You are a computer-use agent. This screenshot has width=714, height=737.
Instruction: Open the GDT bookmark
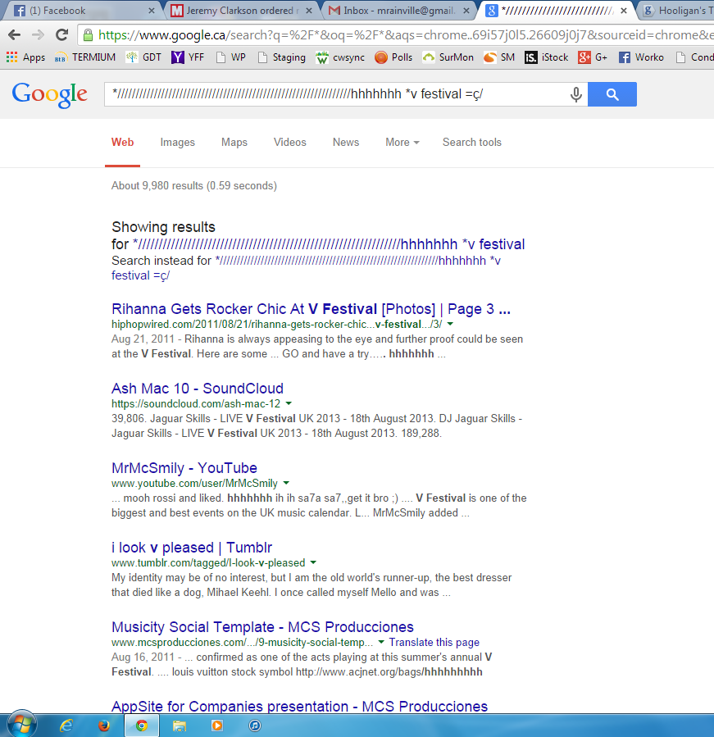(143, 57)
